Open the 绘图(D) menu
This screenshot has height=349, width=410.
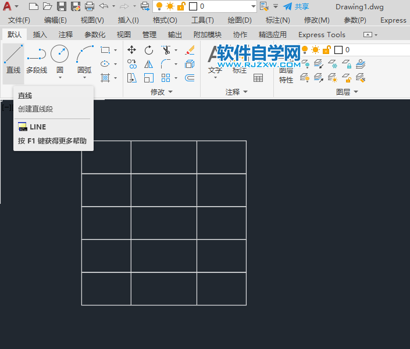pos(240,20)
